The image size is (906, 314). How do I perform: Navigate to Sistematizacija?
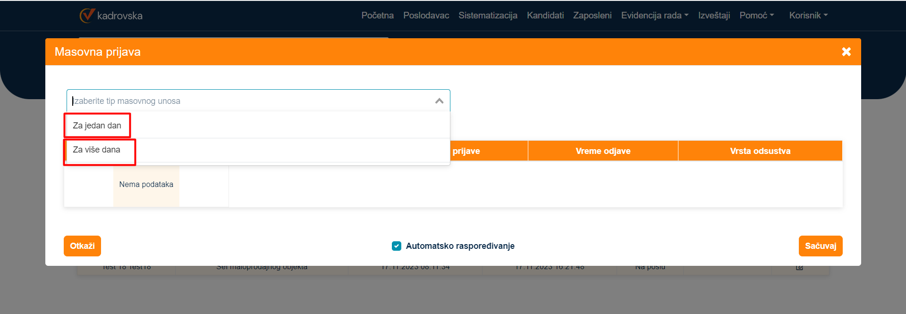tap(488, 16)
